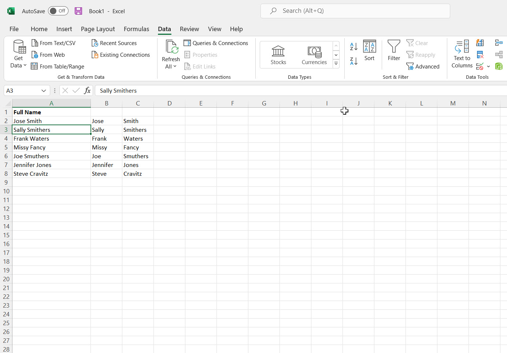The width and height of the screenshot is (507, 353).
Task: Open Data Validation dropdown arrow
Action: point(488,67)
